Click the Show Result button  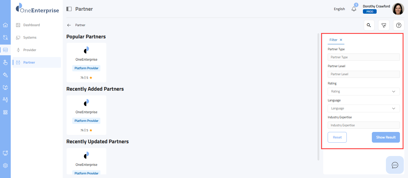pyautogui.click(x=386, y=137)
